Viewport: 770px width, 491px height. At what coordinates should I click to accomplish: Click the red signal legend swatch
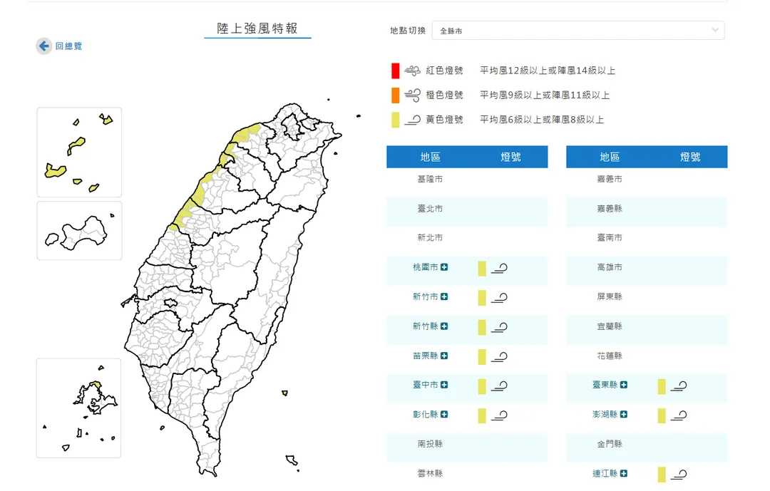(x=395, y=71)
